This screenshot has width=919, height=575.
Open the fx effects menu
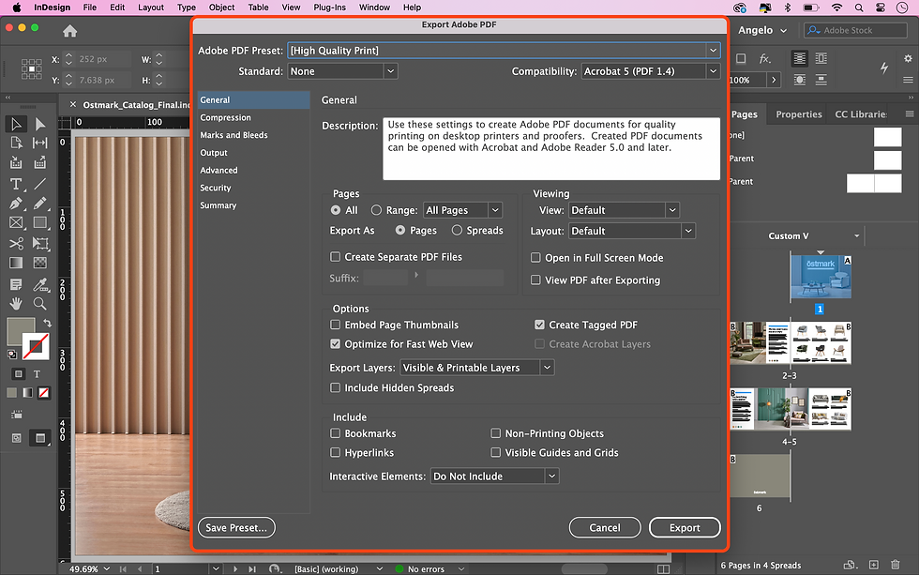coord(765,58)
